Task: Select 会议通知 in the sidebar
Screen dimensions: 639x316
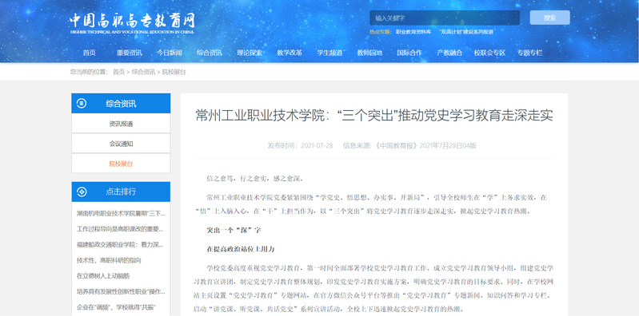Action: point(121,144)
